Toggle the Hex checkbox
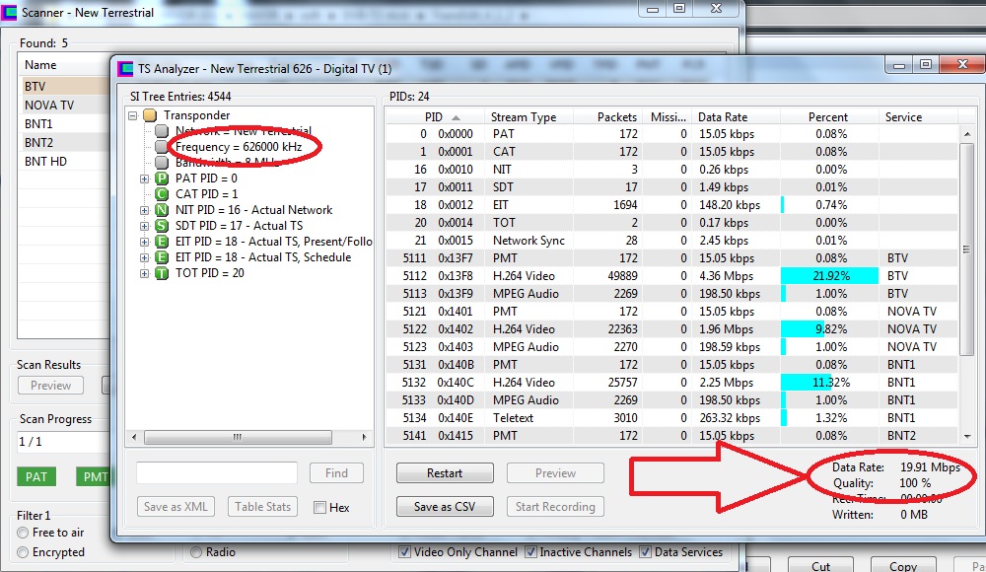This screenshot has height=572, width=986. (x=320, y=508)
